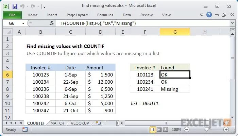238x136 pixels.
Task: Click the 'list = B6:B11' note cell
Action: (x=144, y=103)
